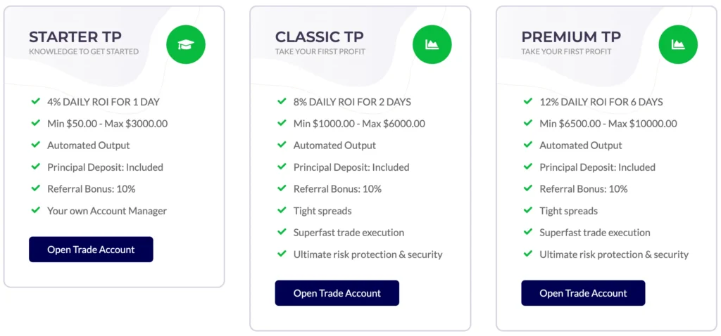Click the Premium TP chart icon
Screen dimensions: 721x336
pyautogui.click(x=678, y=44)
